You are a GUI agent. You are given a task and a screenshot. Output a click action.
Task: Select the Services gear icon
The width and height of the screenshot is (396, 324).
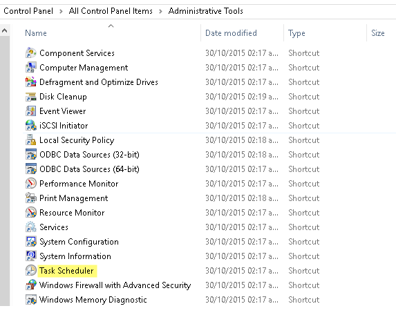[x=31, y=227]
